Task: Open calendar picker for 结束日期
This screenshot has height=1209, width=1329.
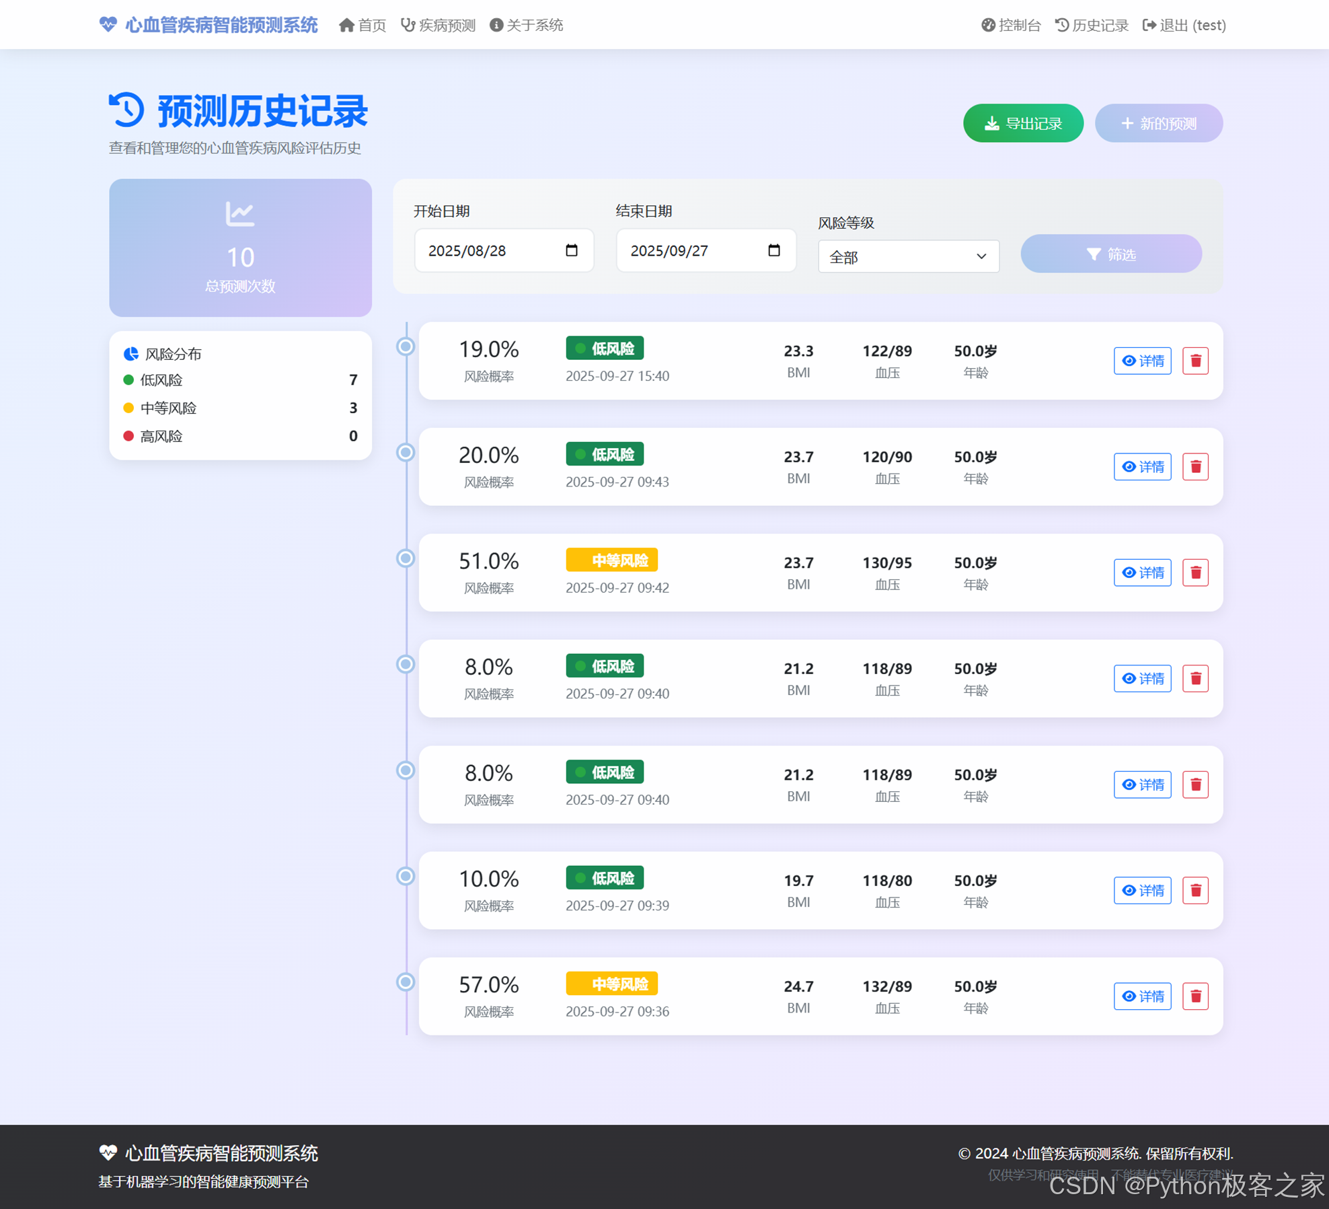Action: tap(774, 250)
